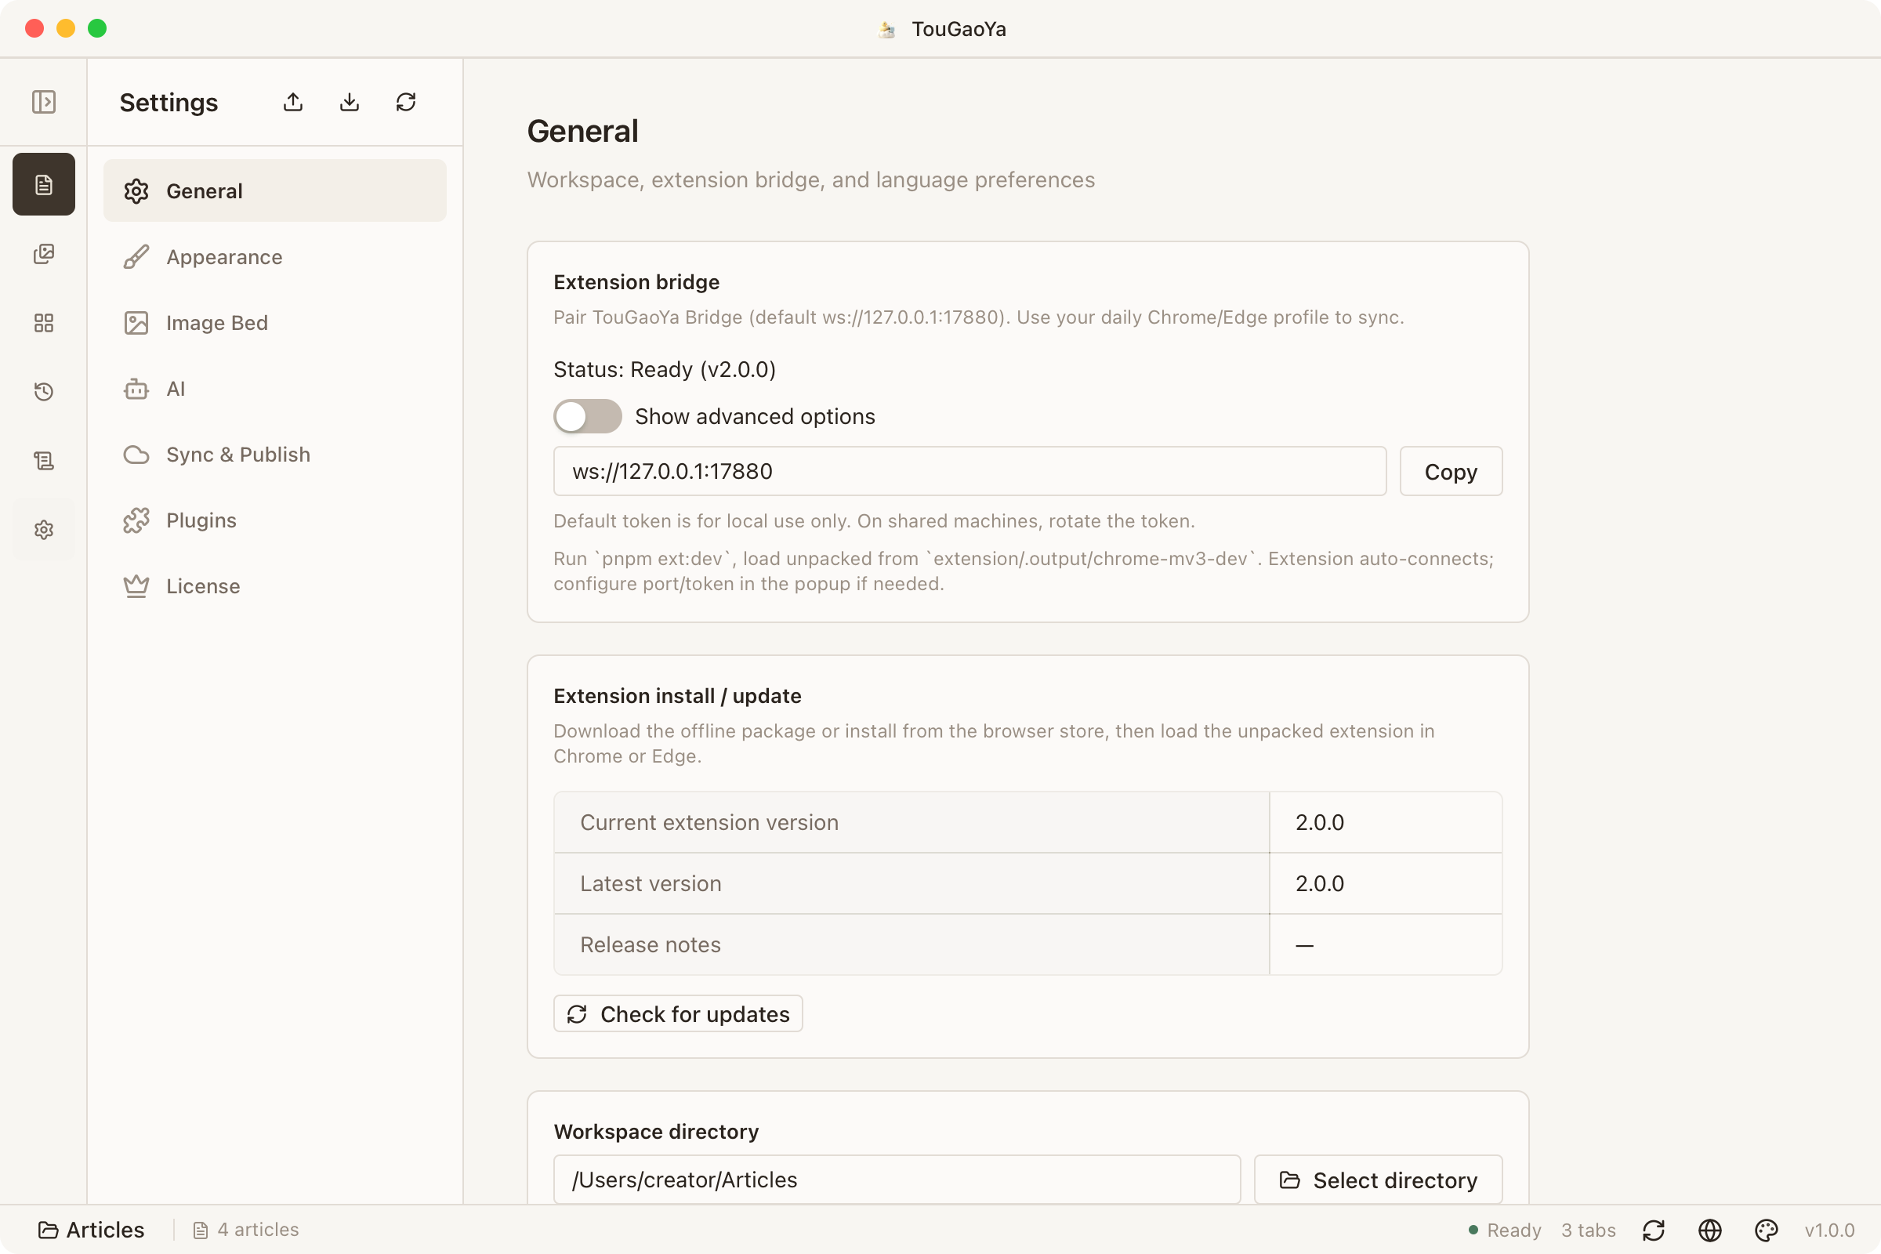Open the history clock sidebar icon
1881x1254 pixels.
click(x=43, y=392)
